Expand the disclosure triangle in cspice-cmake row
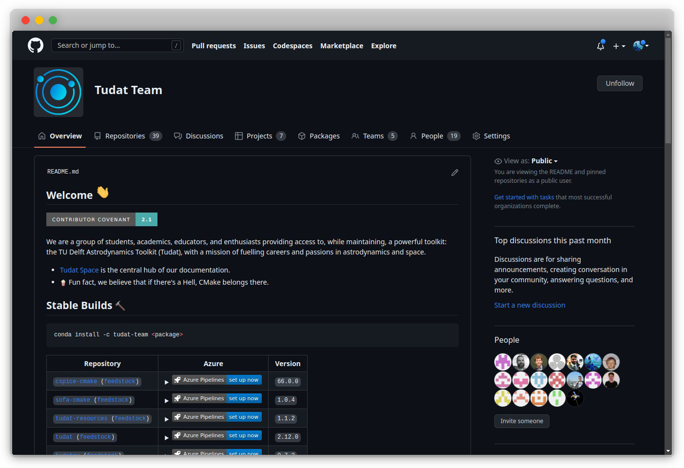 [x=167, y=382]
